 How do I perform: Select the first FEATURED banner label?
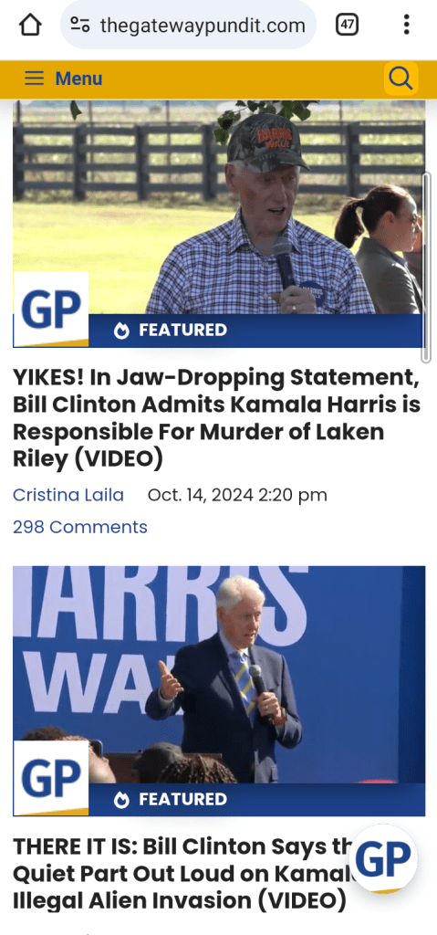click(x=183, y=331)
